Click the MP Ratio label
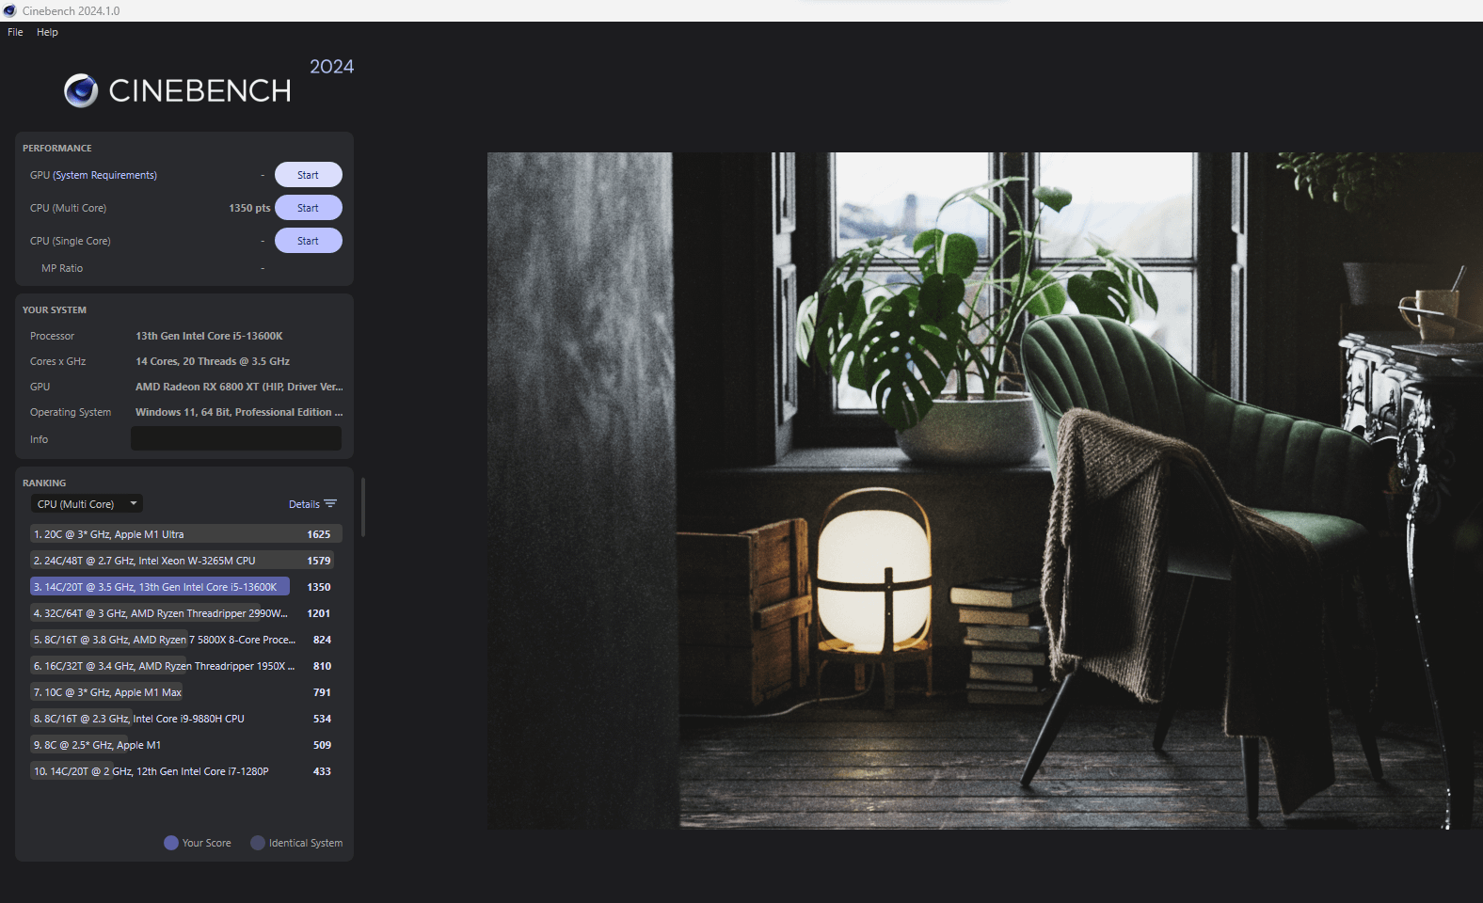This screenshot has width=1483, height=903. (x=62, y=268)
